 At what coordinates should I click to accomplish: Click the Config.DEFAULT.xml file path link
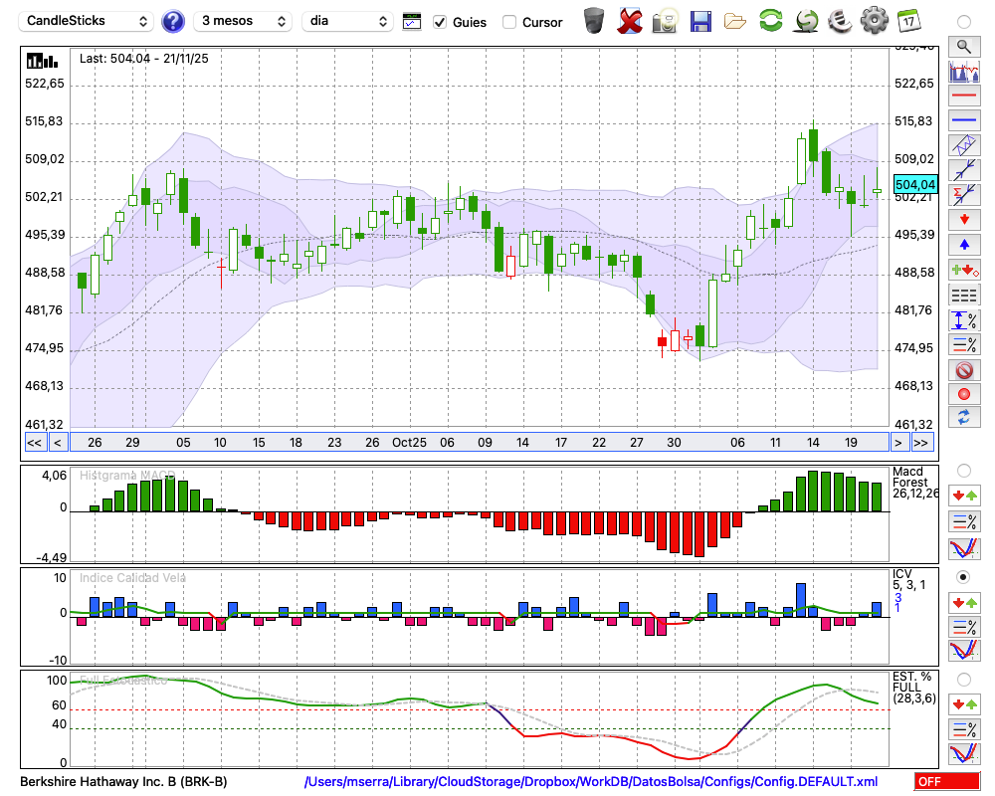[x=590, y=782]
